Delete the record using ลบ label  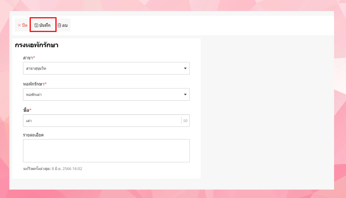coord(65,25)
